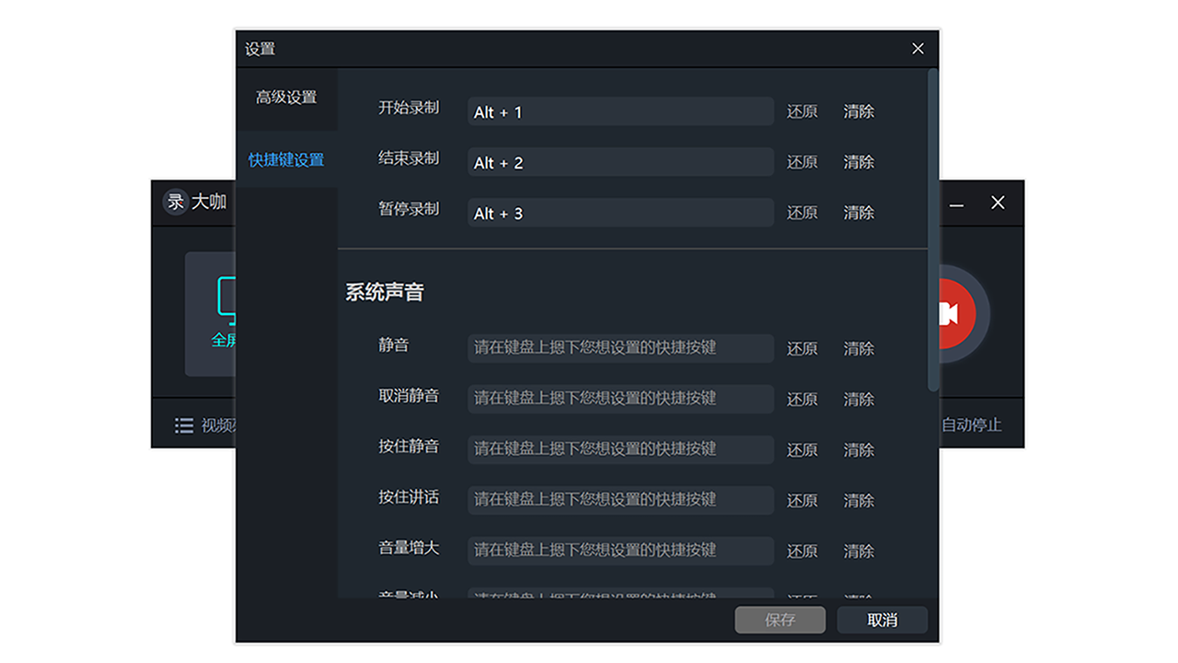
Task: Click the 取消 button
Action: [x=882, y=620]
